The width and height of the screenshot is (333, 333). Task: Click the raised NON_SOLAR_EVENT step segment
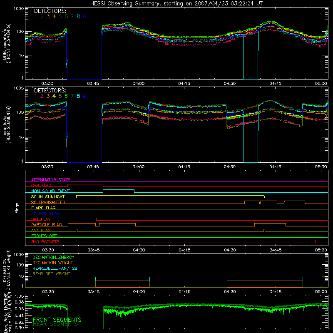(x=119, y=190)
